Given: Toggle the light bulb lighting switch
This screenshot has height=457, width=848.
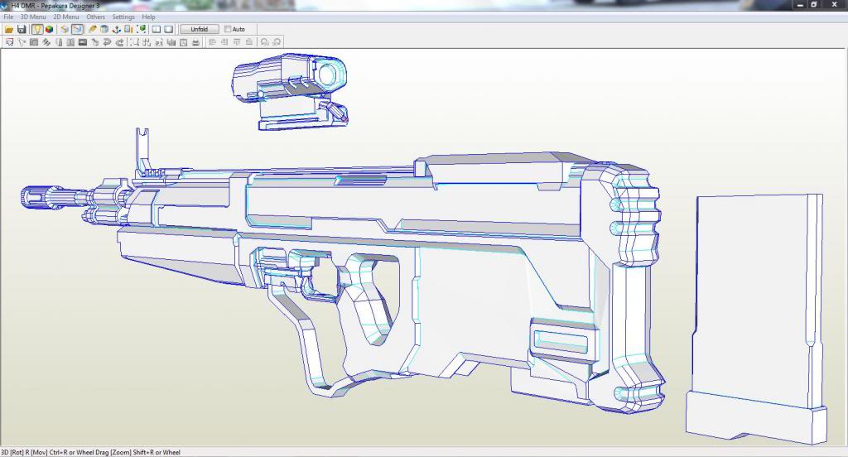Looking at the screenshot, I should (36, 29).
